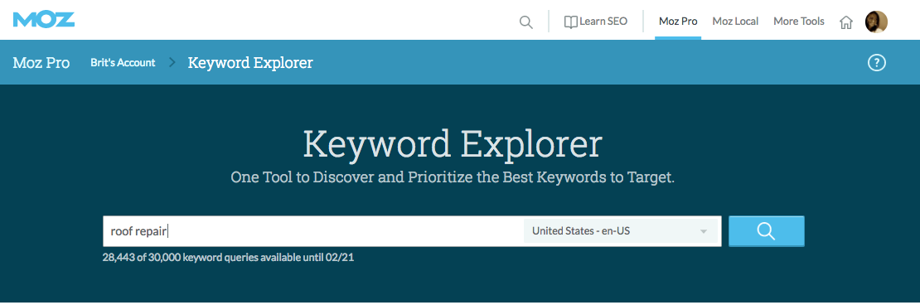Open site search magnifier in top bar
The height and width of the screenshot is (305, 920).
526,22
